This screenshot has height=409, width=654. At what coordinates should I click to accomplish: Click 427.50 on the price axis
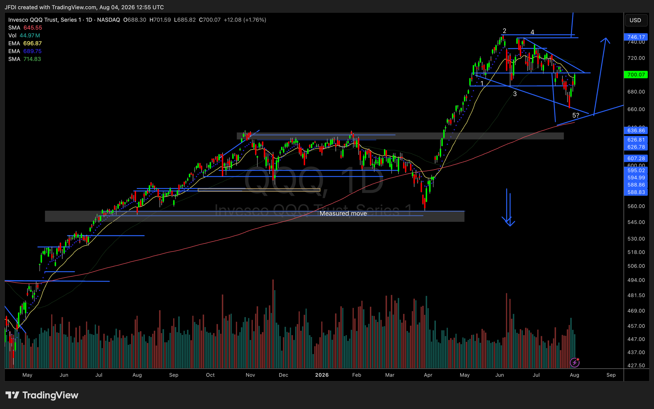tap(636, 366)
